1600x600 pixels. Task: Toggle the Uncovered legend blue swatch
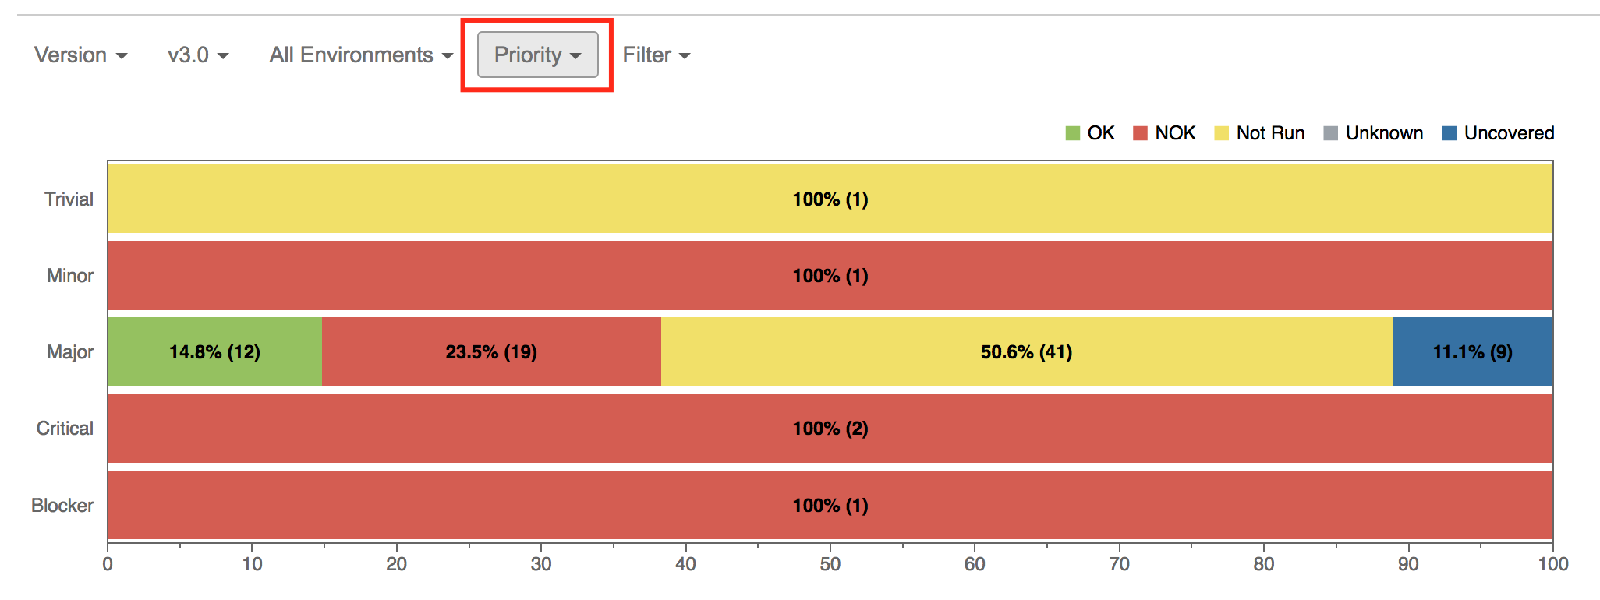pyautogui.click(x=1450, y=133)
